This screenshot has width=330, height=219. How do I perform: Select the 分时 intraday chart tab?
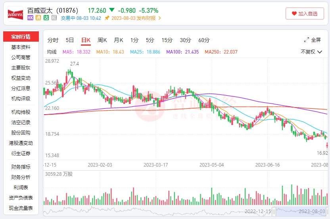pyautogui.click(x=53, y=40)
